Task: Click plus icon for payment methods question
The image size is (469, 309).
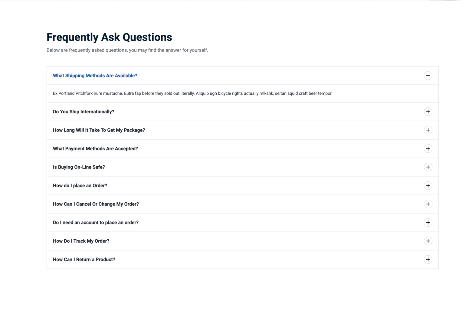Action: pos(428,149)
